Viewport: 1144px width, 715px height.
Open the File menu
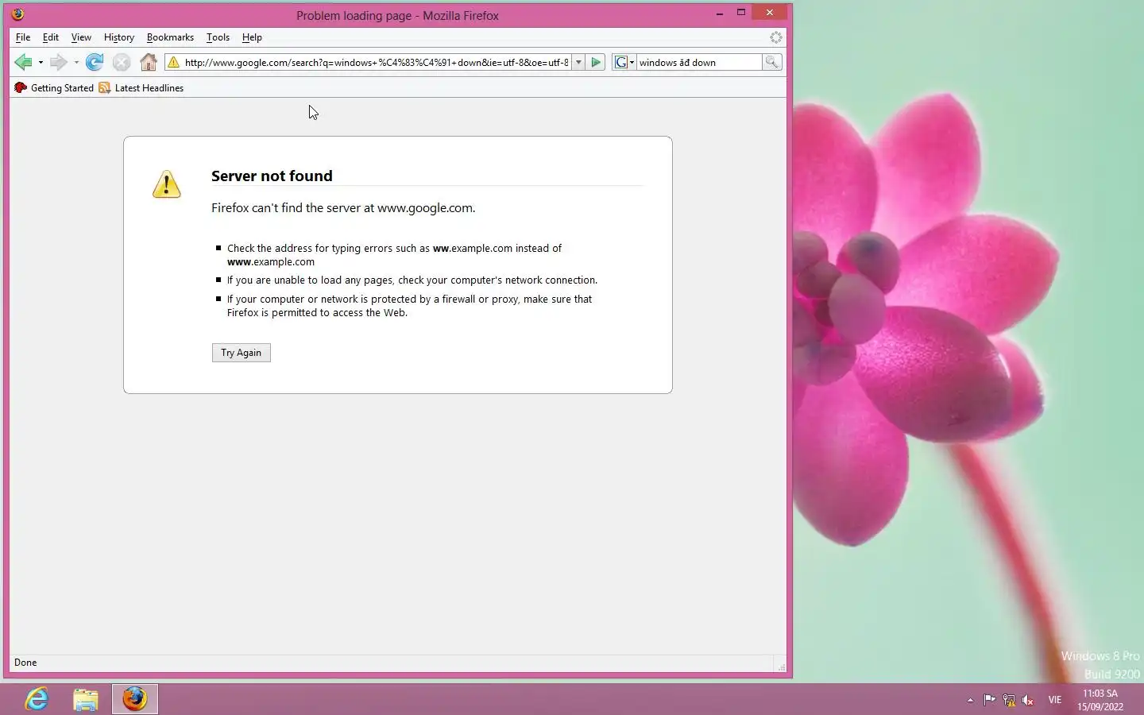[23, 37]
